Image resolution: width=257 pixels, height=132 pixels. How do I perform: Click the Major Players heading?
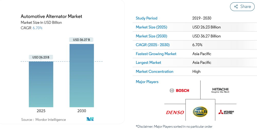point(147,82)
